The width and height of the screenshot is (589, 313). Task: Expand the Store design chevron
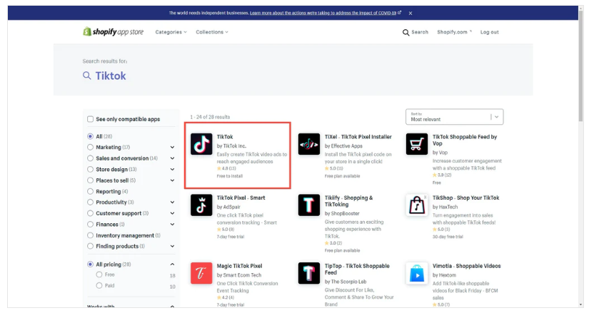[172, 169]
